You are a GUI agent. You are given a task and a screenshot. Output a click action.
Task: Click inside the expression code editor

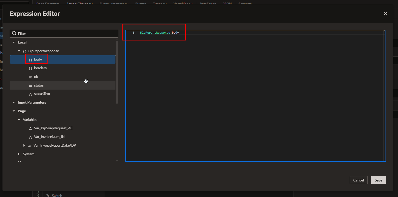[x=255, y=96]
